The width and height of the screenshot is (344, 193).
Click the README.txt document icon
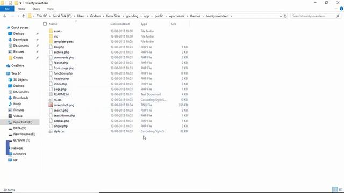pos(51,94)
